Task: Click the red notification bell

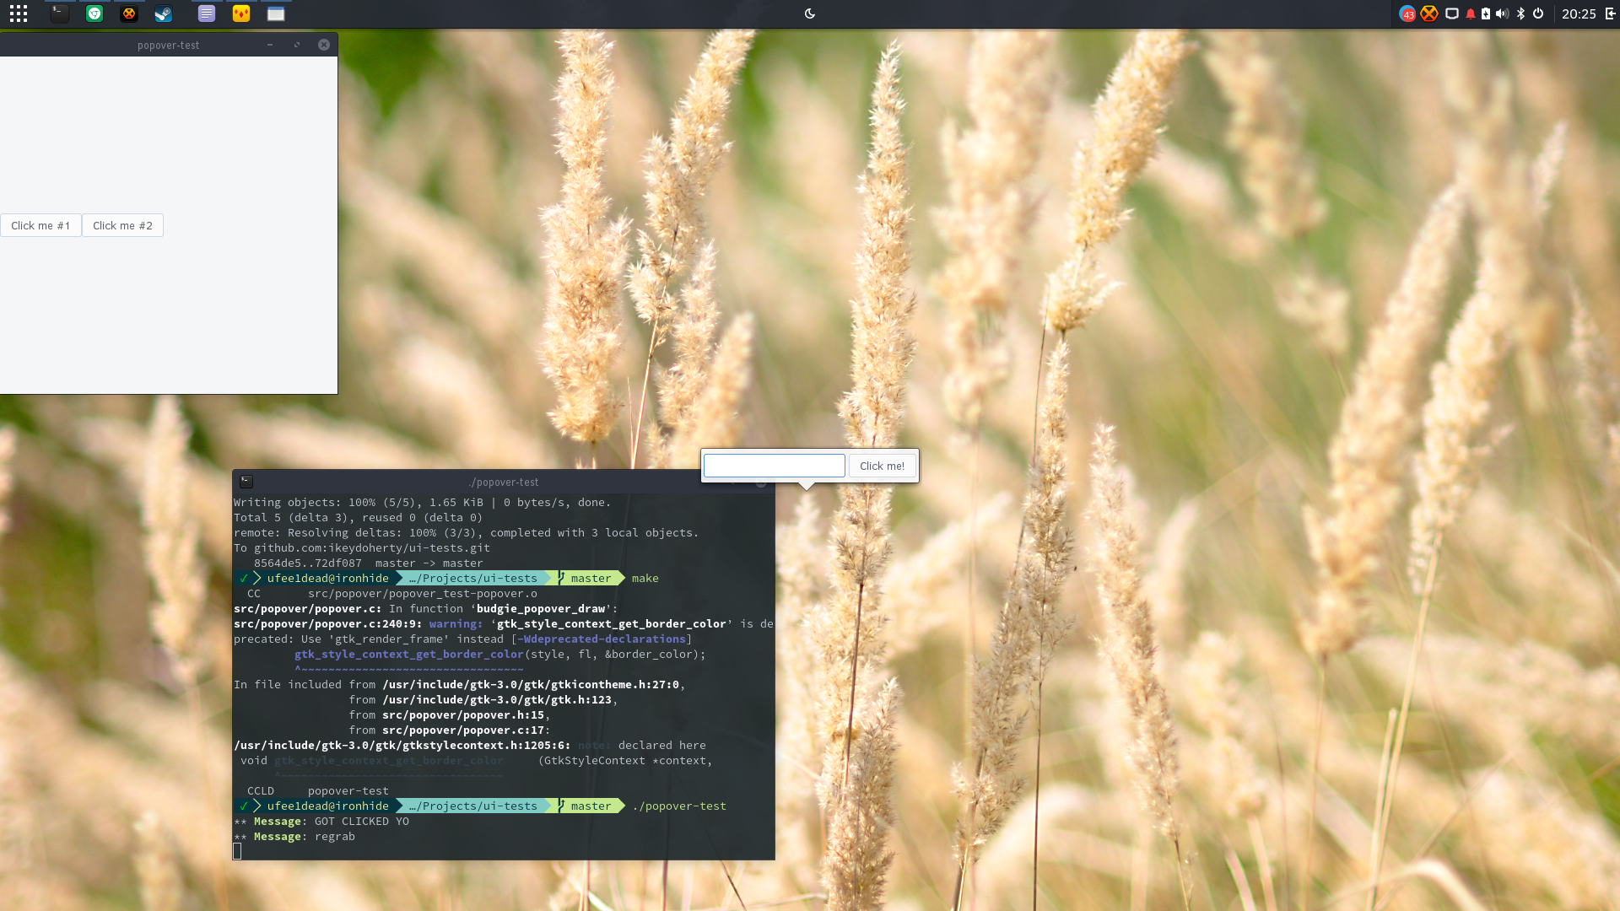Action: [1471, 13]
